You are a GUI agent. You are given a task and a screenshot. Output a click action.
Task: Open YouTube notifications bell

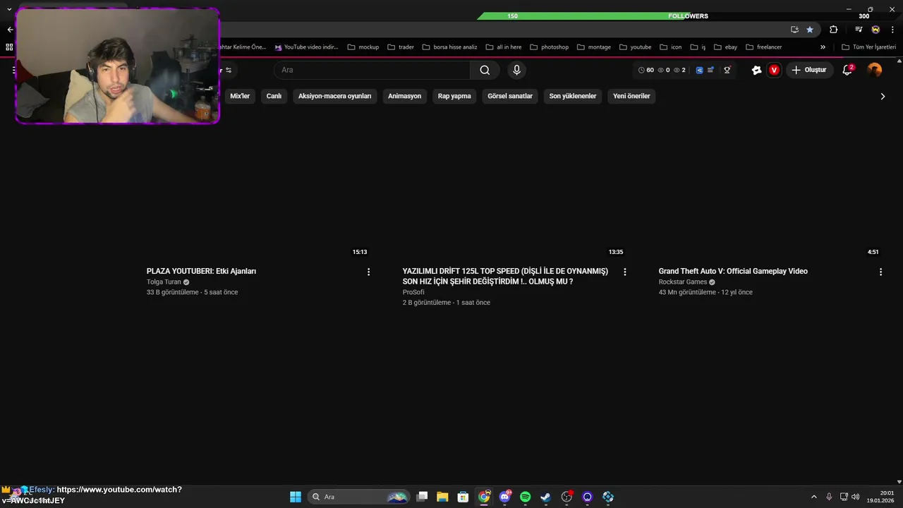tap(848, 70)
